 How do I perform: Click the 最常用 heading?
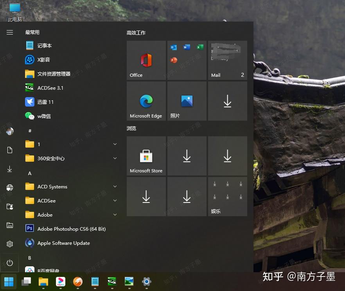pyautogui.click(x=32, y=32)
